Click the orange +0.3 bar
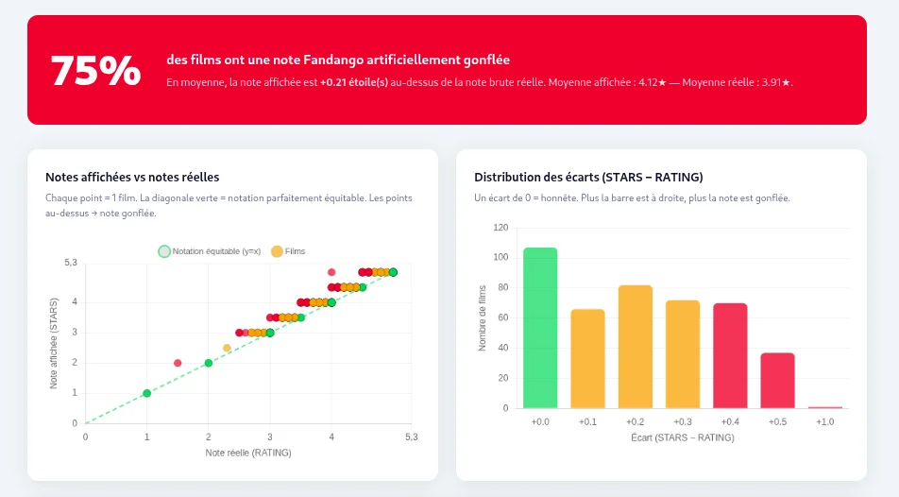This screenshot has height=497, width=899. (x=683, y=354)
